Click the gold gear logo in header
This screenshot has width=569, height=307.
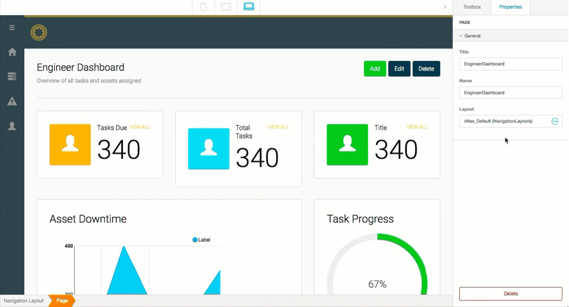pos(39,33)
